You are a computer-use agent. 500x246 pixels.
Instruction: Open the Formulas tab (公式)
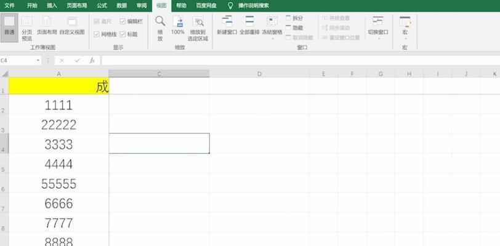[102, 6]
